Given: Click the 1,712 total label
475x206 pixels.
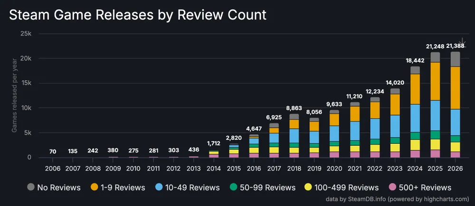Looking at the screenshot, I should pyautogui.click(x=214, y=143).
